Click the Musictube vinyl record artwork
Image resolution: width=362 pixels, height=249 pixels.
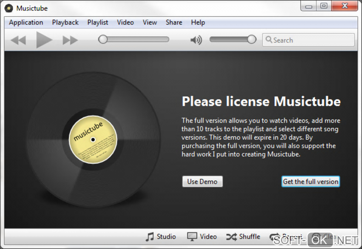coord(93,139)
